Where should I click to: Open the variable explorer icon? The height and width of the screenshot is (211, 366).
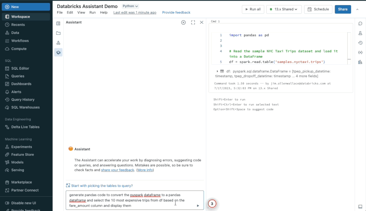(x=360, y=52)
